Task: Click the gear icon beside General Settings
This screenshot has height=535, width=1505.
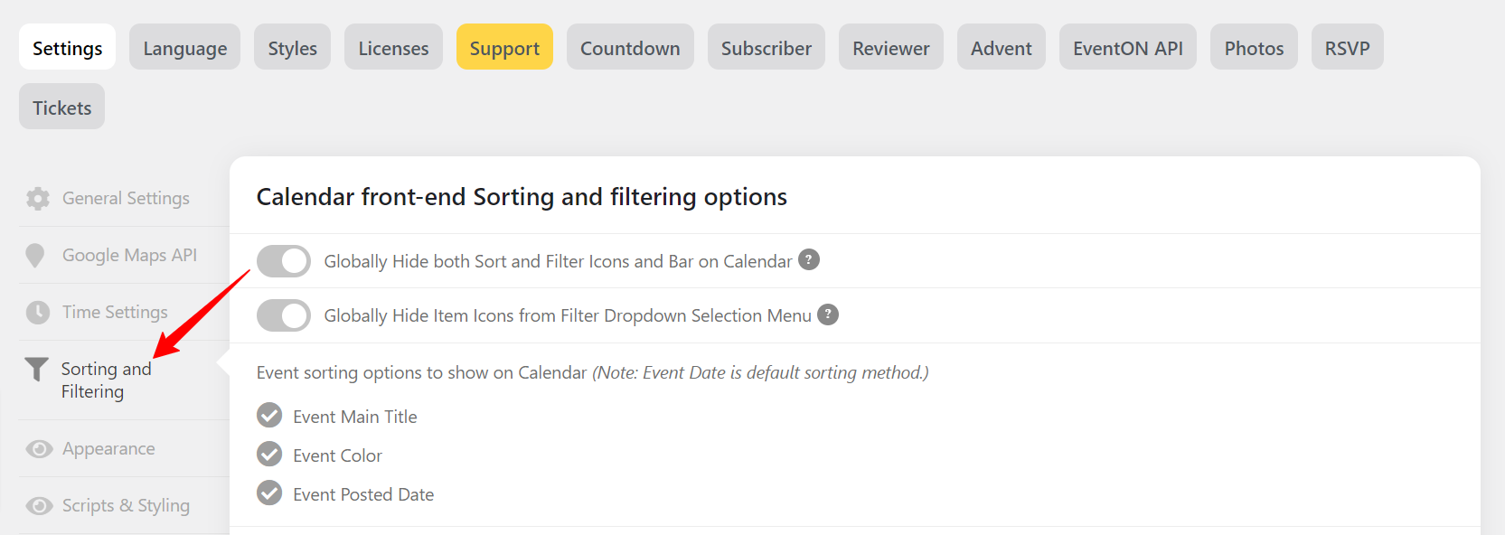Action: tap(37, 198)
